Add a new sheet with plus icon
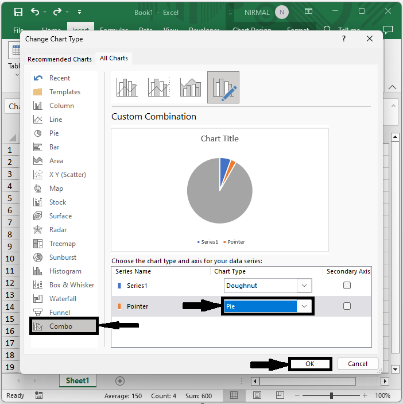 click(x=120, y=381)
